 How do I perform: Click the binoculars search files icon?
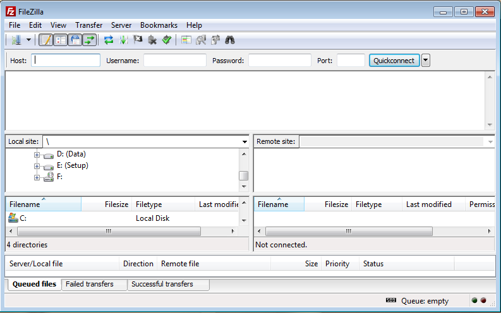230,40
